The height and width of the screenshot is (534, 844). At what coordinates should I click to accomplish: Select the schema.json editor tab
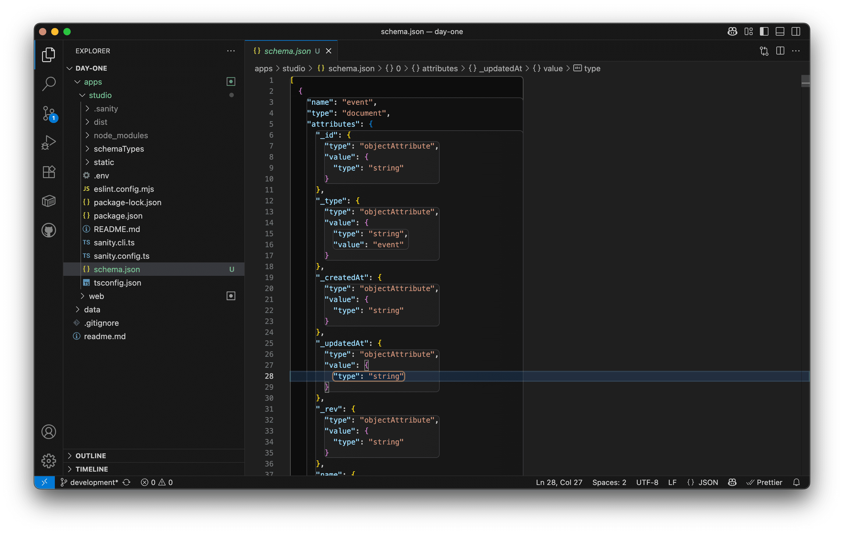tap(287, 51)
